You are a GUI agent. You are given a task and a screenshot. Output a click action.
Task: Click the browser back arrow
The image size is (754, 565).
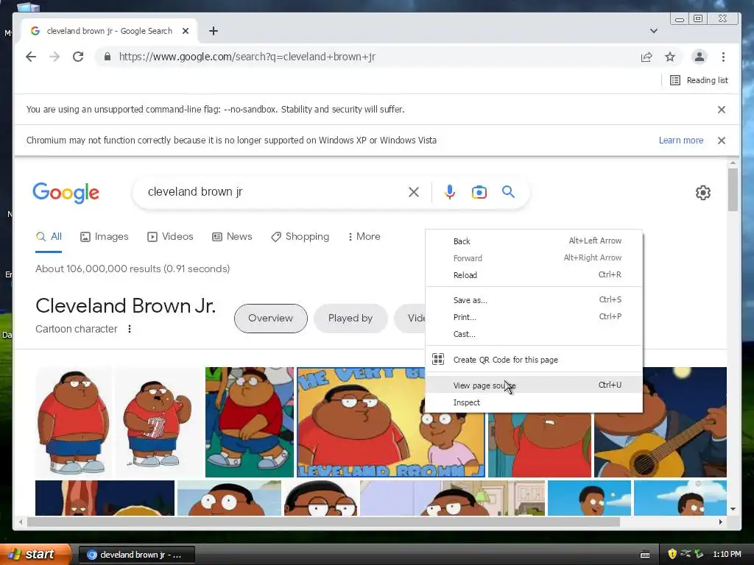pos(31,57)
